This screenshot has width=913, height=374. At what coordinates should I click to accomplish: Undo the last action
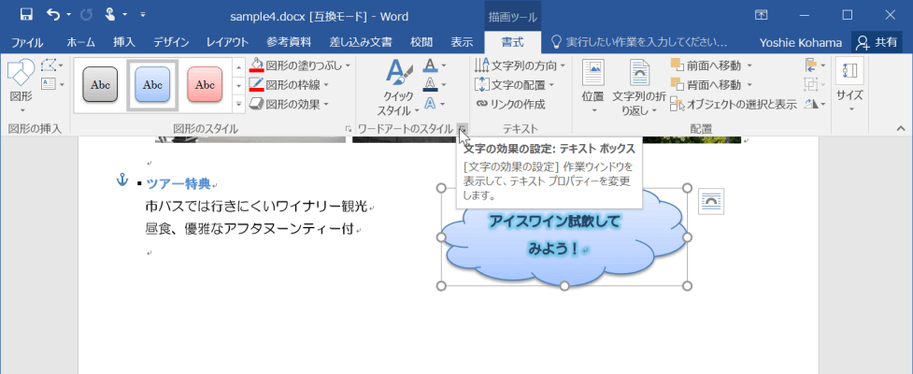coord(53,15)
